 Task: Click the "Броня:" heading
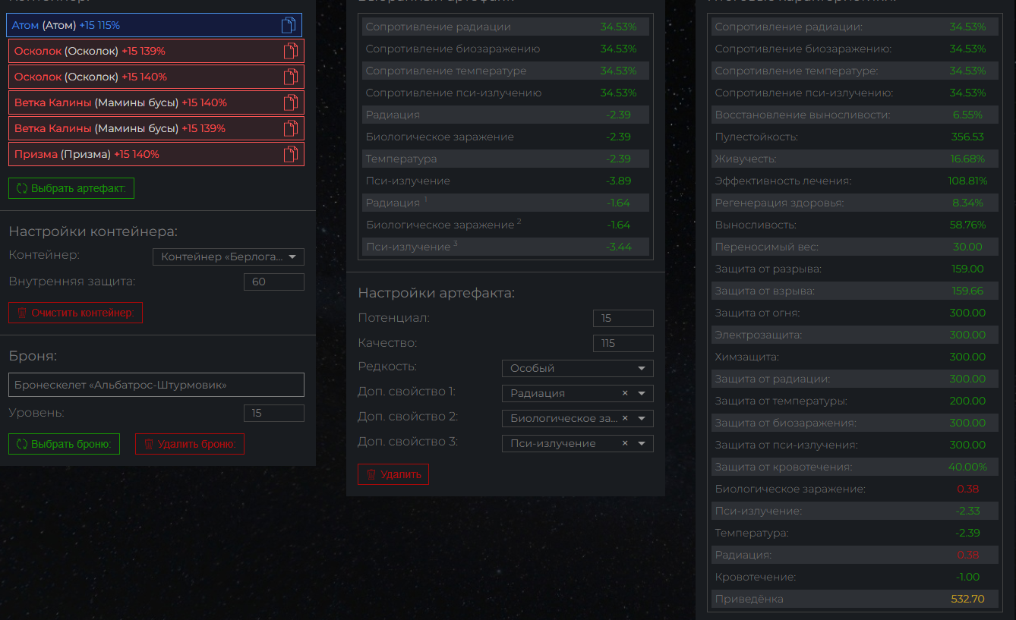click(33, 356)
